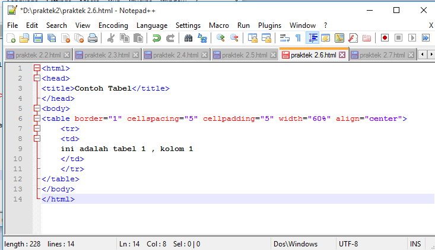The width and height of the screenshot is (435, 250).
Task: Switch to praktek 2.7.html tab
Action: click(382, 55)
